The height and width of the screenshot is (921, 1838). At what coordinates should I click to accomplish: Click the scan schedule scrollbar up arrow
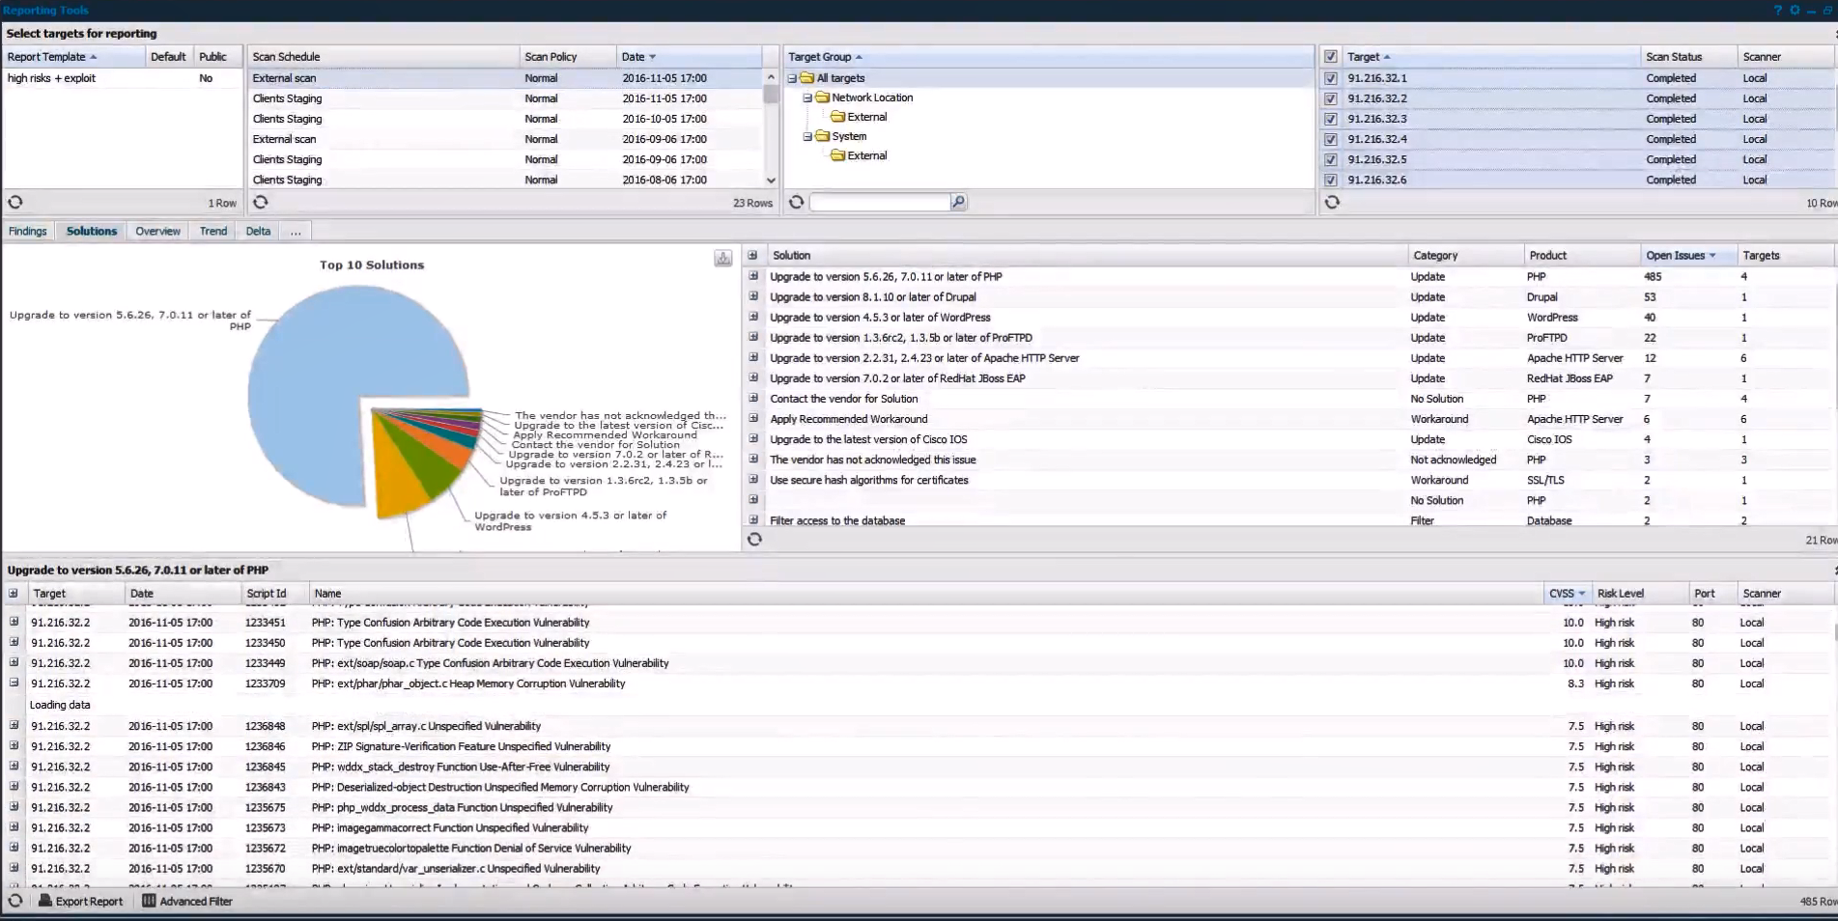point(771,77)
